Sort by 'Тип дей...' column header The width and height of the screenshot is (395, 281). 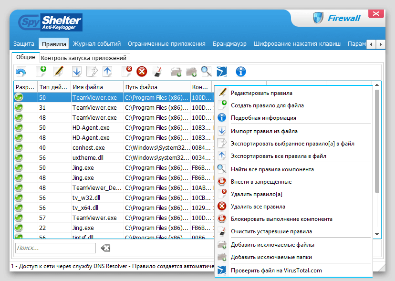[54, 87]
